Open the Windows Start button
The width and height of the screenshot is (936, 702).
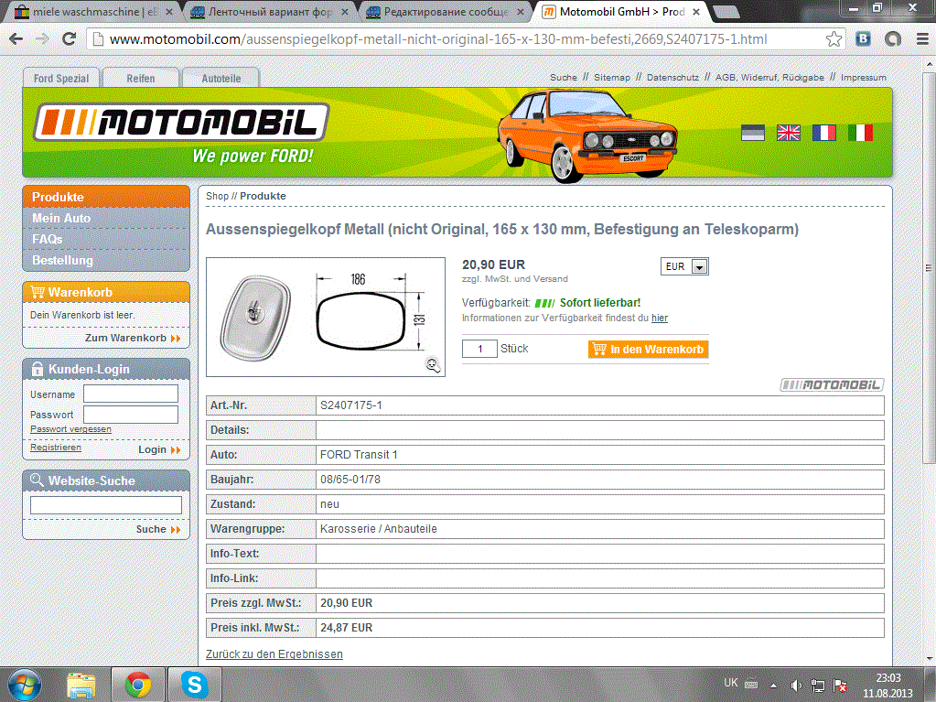click(25, 685)
